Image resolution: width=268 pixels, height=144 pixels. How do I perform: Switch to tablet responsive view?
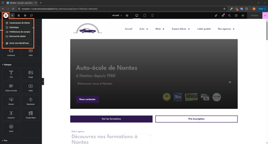(x=144, y=15)
